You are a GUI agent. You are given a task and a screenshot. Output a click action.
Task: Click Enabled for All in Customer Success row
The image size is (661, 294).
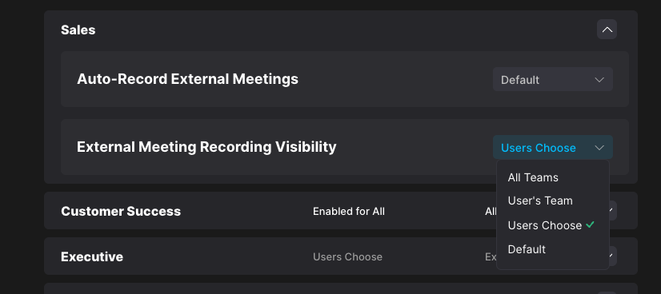click(349, 211)
